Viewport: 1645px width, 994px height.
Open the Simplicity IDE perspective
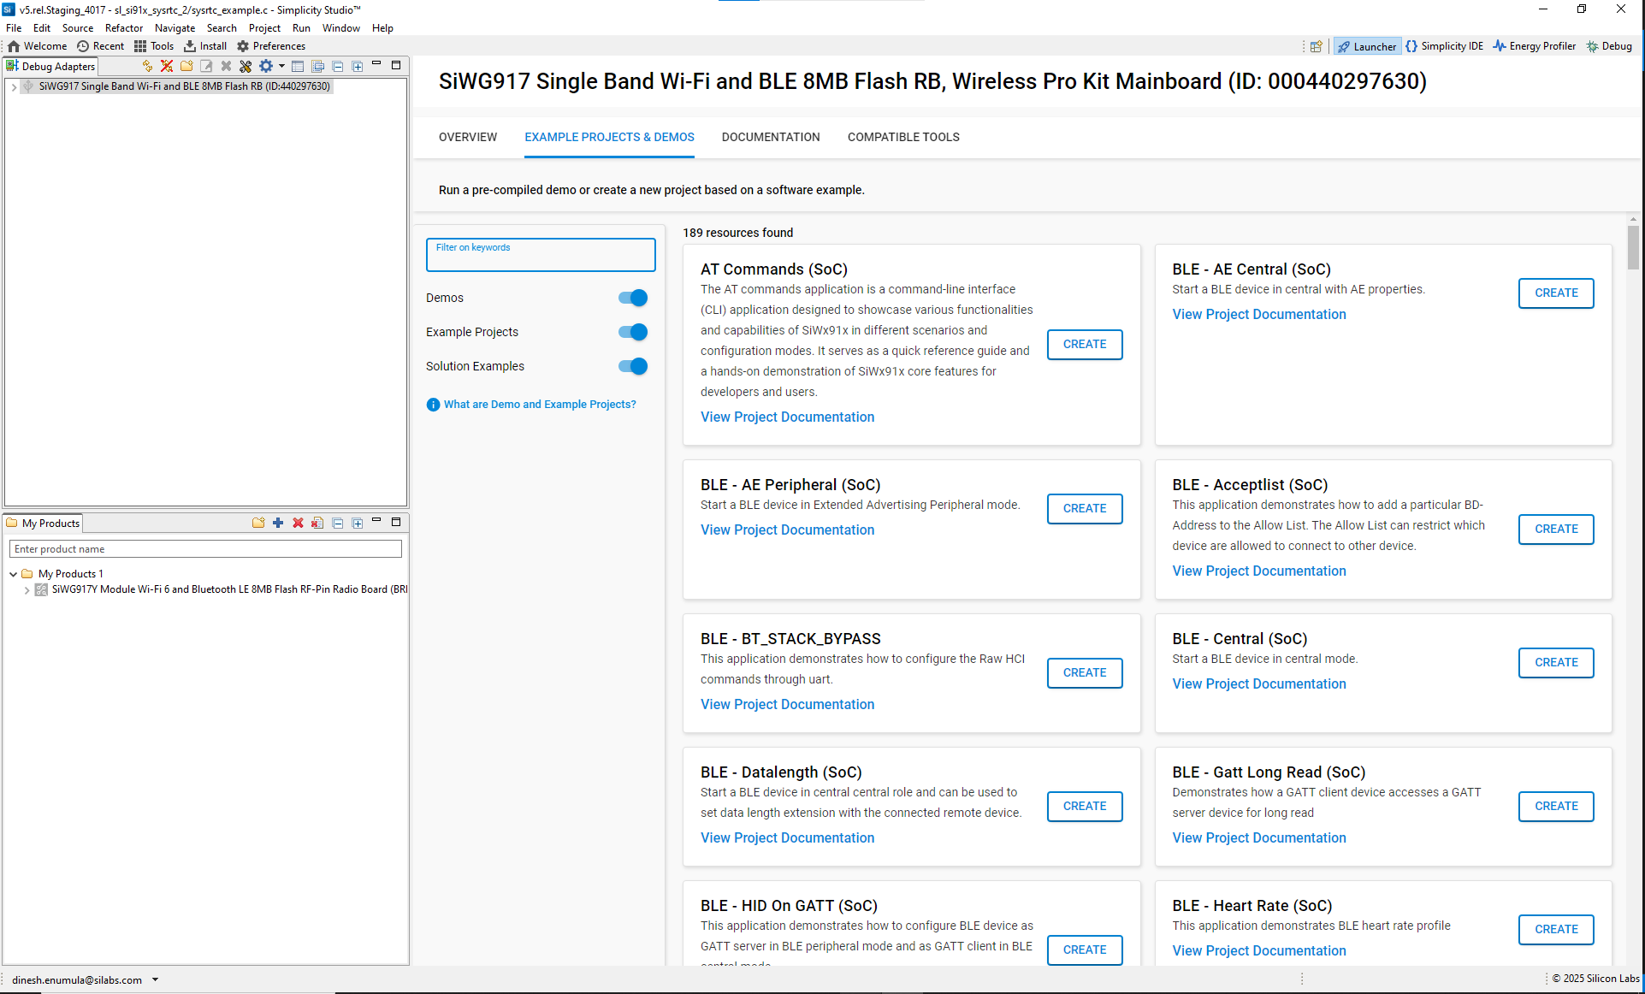1444,46
